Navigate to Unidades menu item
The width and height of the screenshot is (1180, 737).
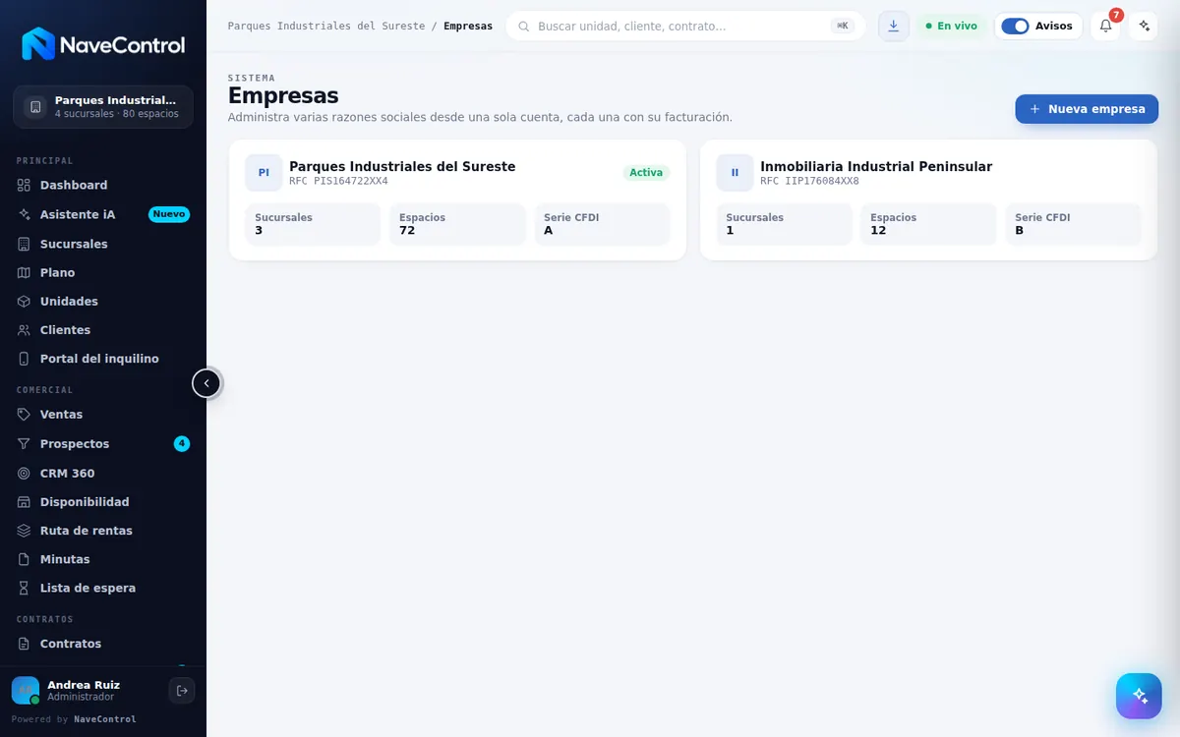[x=103, y=301]
